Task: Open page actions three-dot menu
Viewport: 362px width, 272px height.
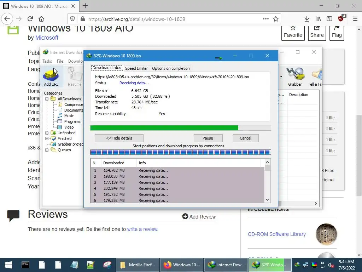Action: (x=266, y=19)
